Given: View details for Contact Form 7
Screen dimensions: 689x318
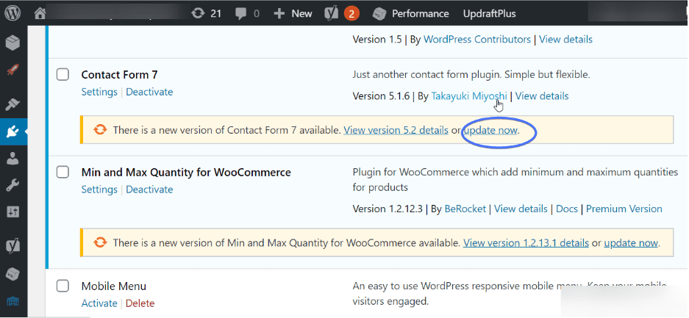Looking at the screenshot, I should pos(542,96).
